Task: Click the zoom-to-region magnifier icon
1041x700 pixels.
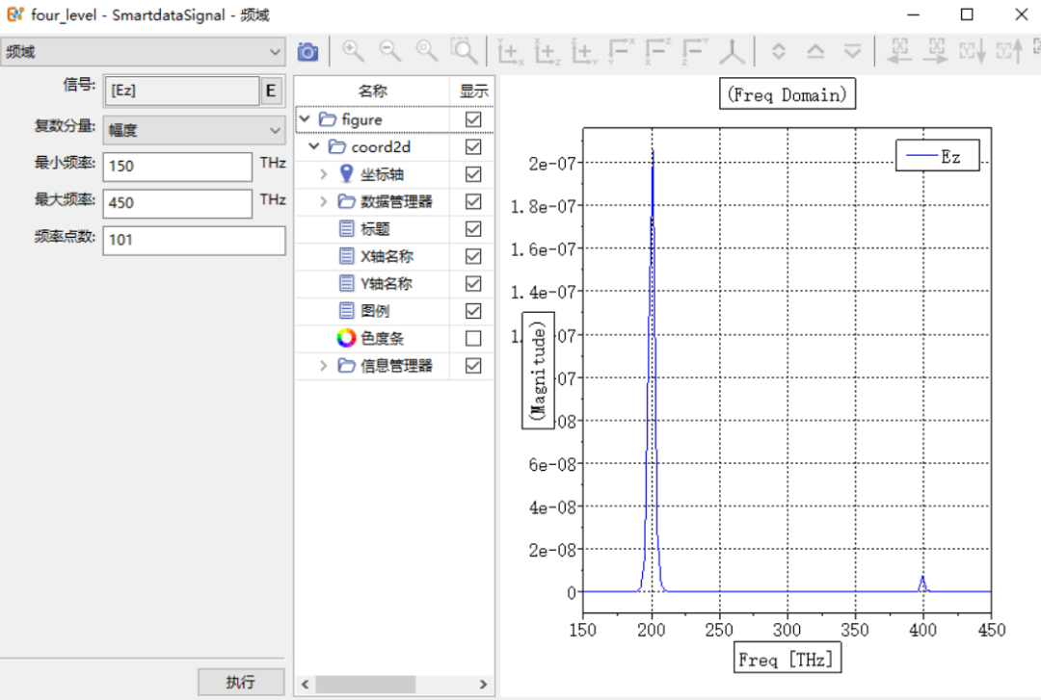Action: click(464, 51)
